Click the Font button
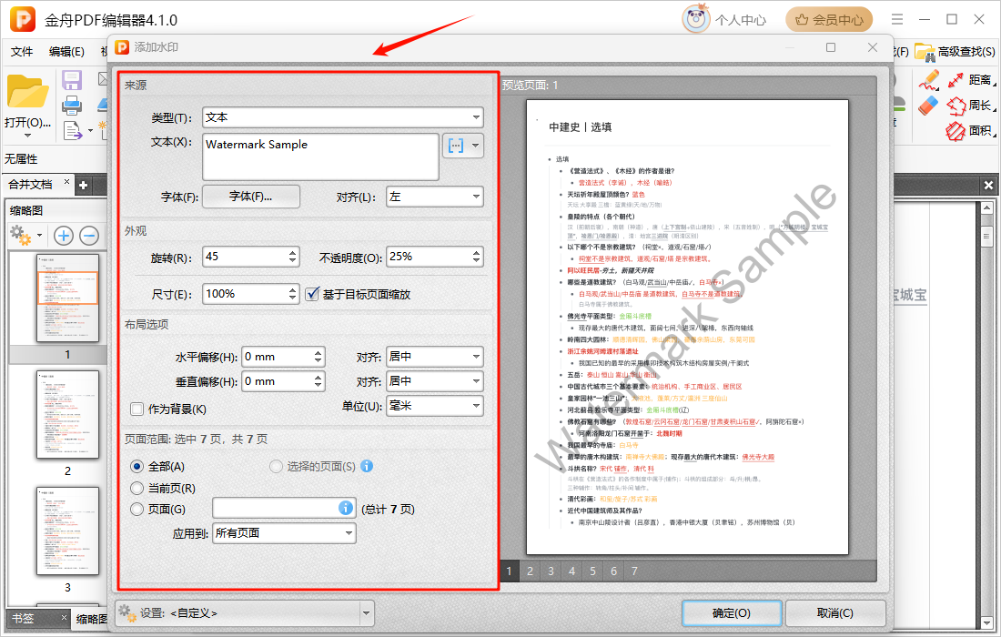The image size is (1001, 637). (251, 197)
